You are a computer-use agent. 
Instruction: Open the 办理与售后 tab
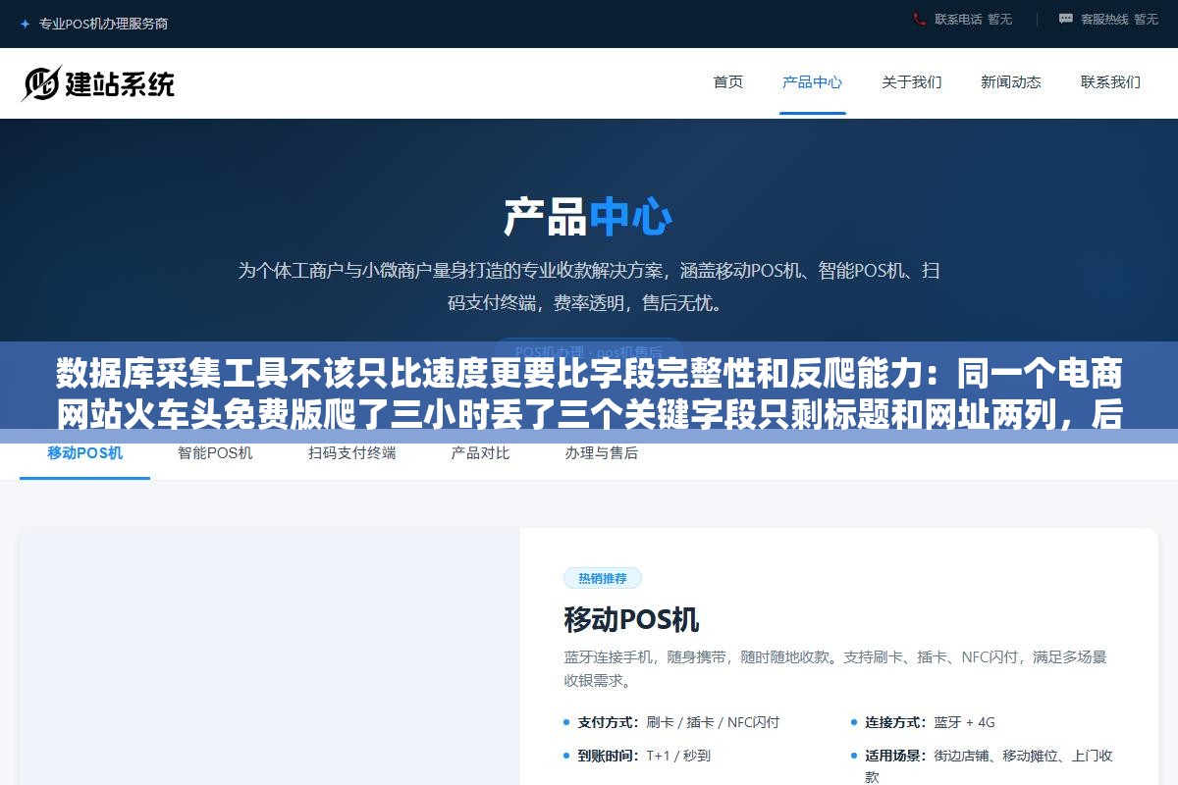(602, 453)
